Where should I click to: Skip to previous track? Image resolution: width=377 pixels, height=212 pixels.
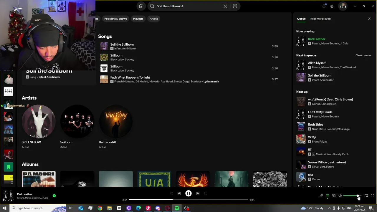coord(179,193)
